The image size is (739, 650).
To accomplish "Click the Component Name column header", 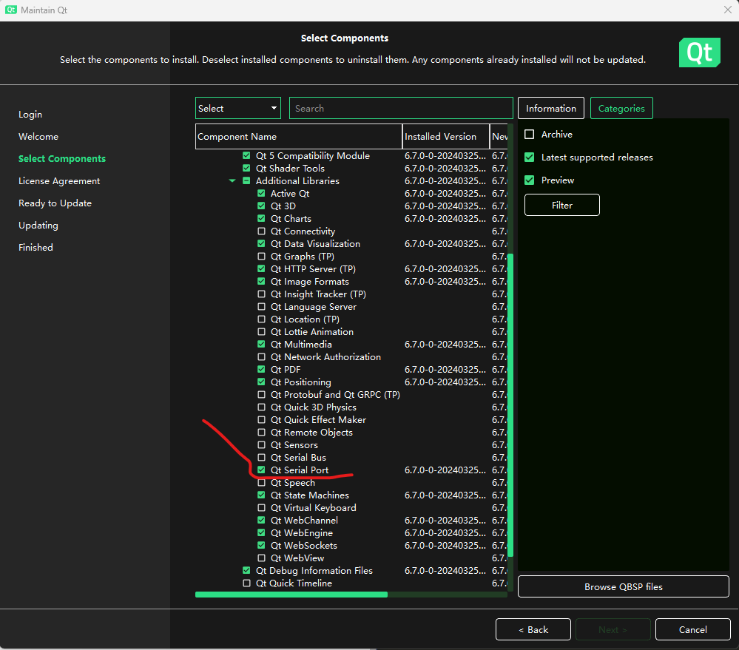I will point(299,137).
